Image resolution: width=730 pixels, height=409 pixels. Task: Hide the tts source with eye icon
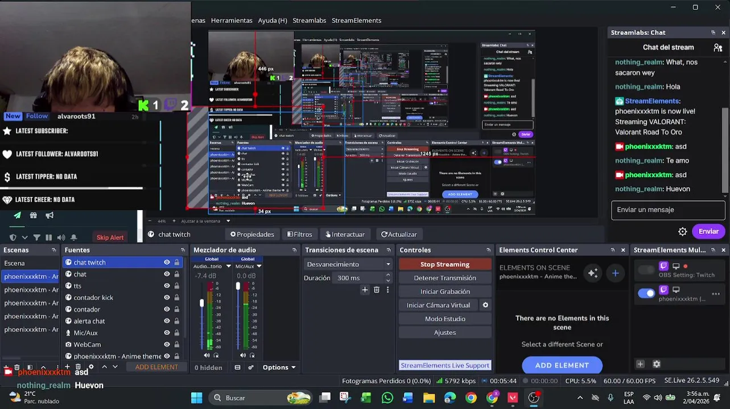(167, 286)
